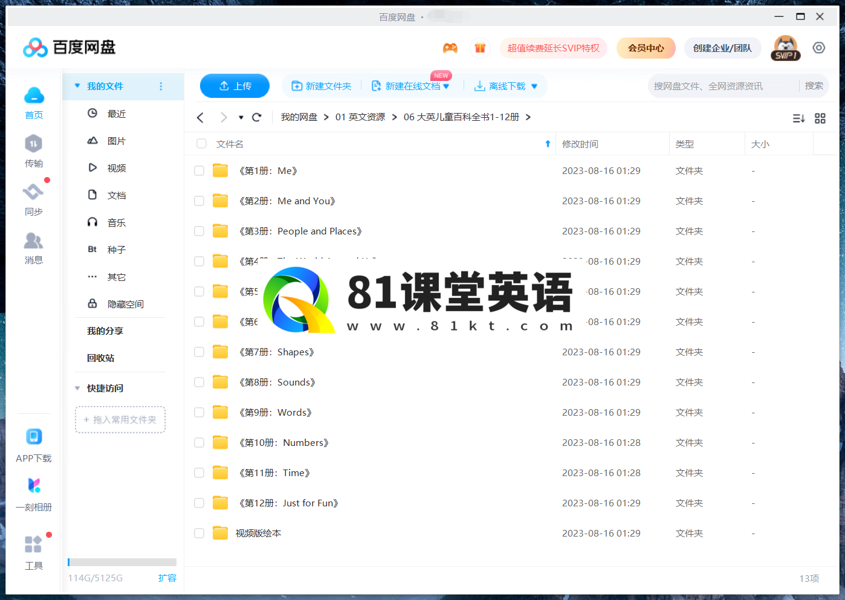Open 我的分享

(x=105, y=331)
